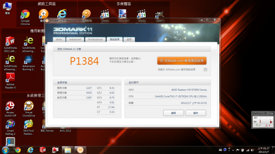Launch Internet Explorer from the desktop group
This screenshot has height=154, width=275.
coord(62,14)
